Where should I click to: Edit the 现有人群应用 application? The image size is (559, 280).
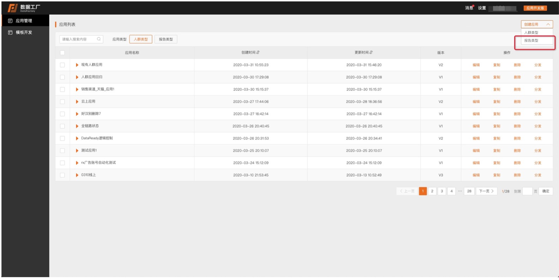tap(476, 65)
